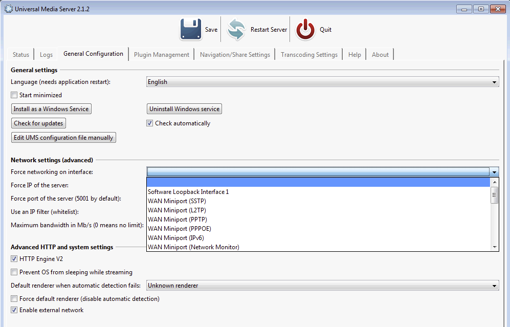Disable the HTTP Engine V2 checkbox
Screen dimensions: 510x327
click(14, 259)
